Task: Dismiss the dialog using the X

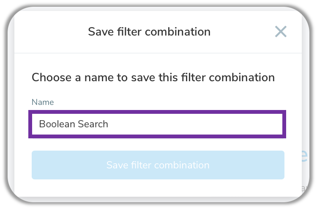Action: coord(281,32)
